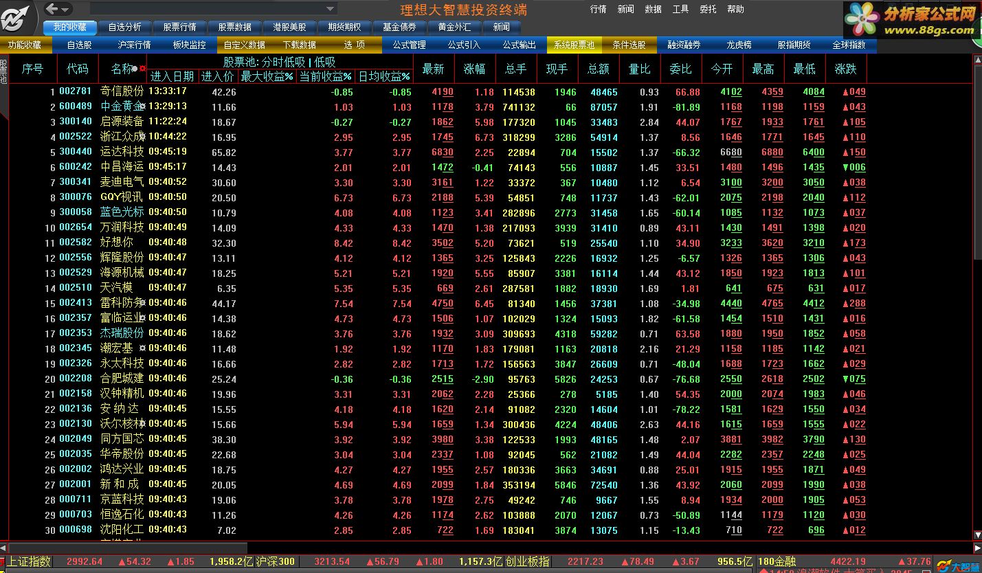Open 公式管理

(x=410, y=45)
